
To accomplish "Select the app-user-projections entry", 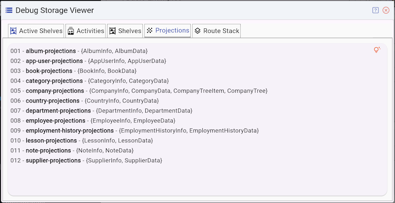I will [54, 61].
